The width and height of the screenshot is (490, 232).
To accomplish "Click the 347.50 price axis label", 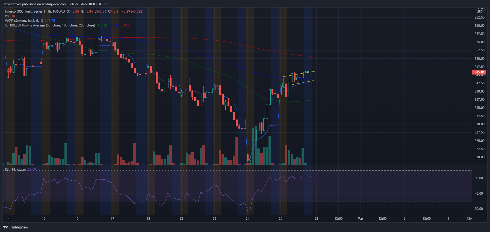I will click(480, 67).
